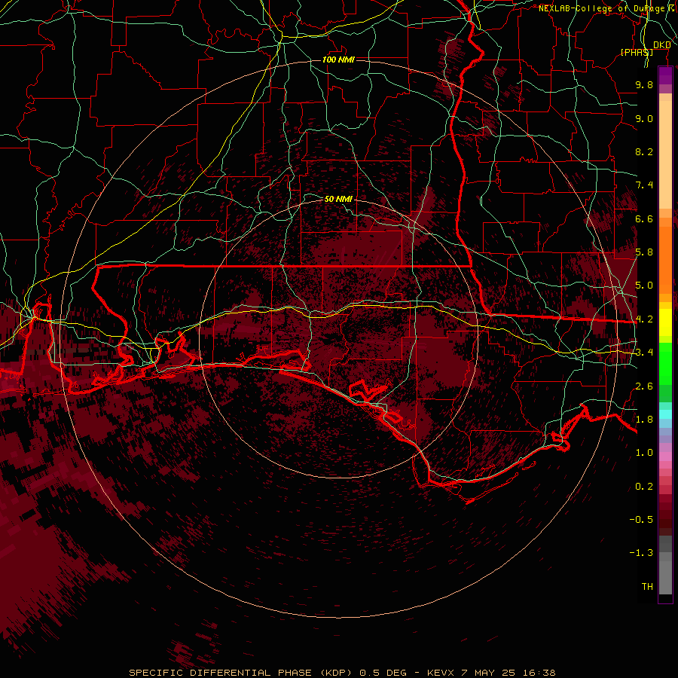
Task: Click the bottom caption reading SPECIFIC DIFFERENTIAL PHASE (KDP)
Action: pyautogui.click(x=242, y=673)
